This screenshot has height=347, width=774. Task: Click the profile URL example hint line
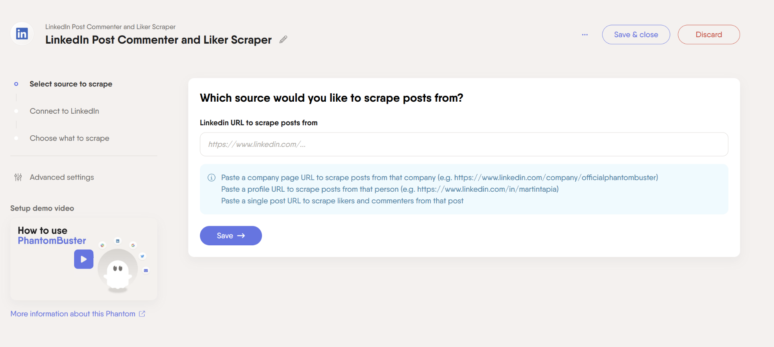coord(390,189)
